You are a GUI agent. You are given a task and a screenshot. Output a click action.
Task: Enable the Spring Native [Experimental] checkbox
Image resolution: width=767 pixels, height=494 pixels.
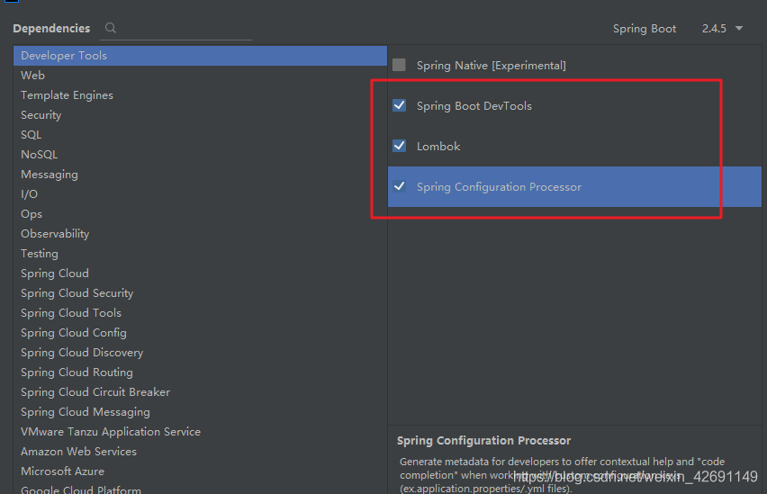coord(399,66)
